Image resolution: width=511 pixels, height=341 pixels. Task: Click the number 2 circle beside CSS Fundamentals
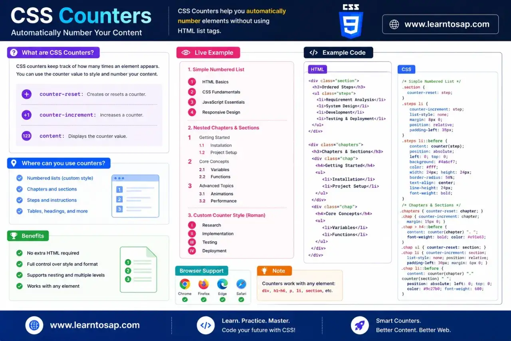coord(192,92)
